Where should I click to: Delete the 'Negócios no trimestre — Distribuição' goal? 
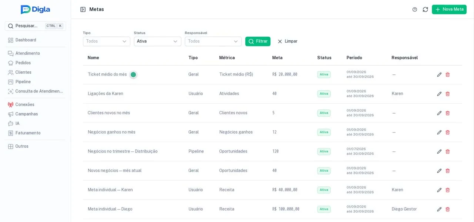click(x=447, y=152)
